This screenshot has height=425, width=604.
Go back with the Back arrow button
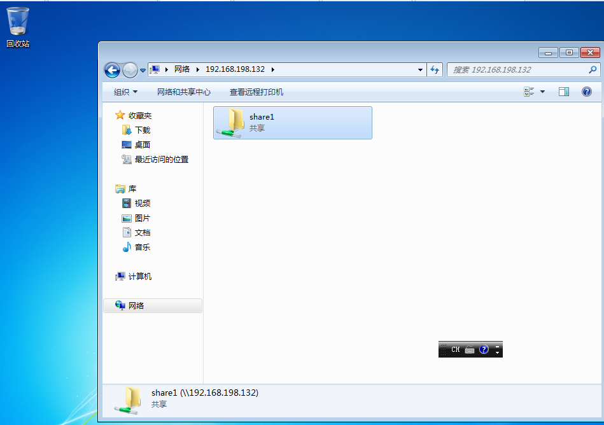[x=112, y=70]
